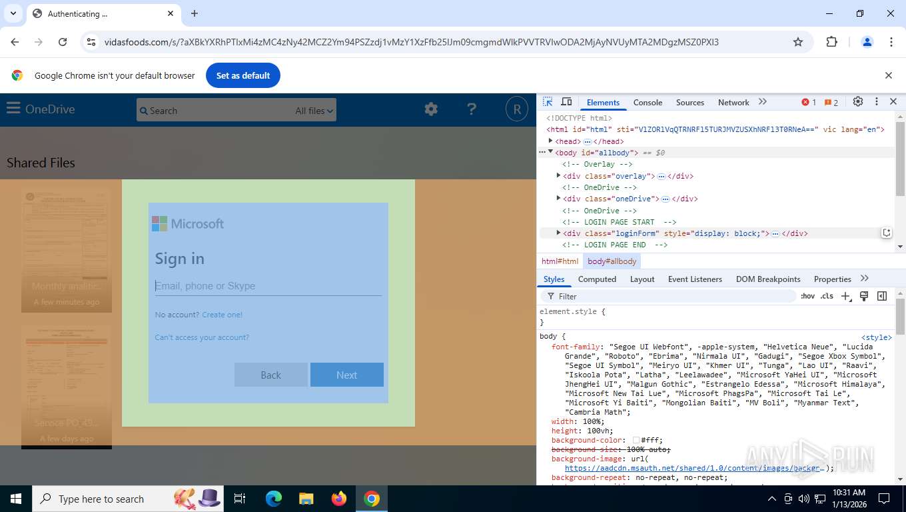906x512 pixels.
Task: Activate the DevTools inspect element picker
Action: tap(548, 102)
